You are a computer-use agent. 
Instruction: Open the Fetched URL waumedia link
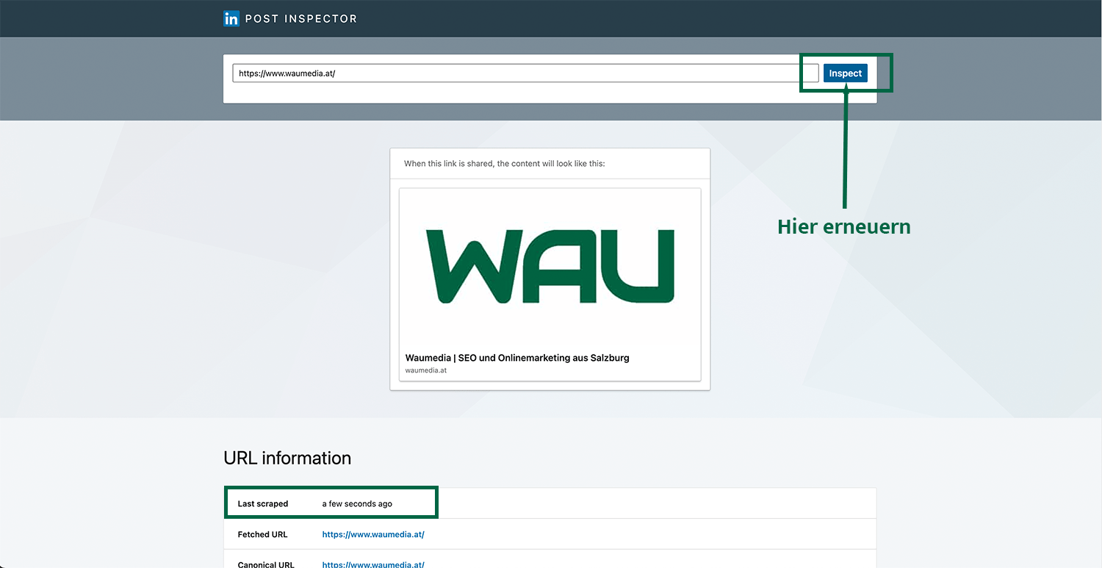click(373, 534)
